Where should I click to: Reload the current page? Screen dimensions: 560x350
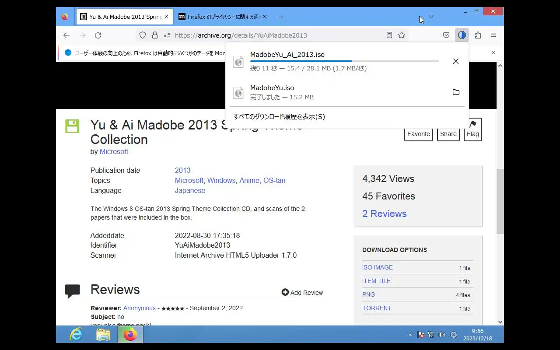pyautogui.click(x=98, y=35)
